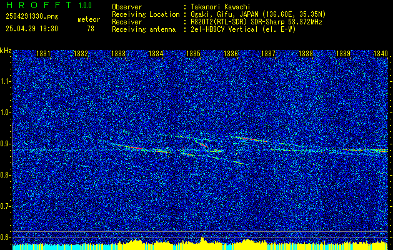Click the 0.7 kHz axis label

pos(5,206)
